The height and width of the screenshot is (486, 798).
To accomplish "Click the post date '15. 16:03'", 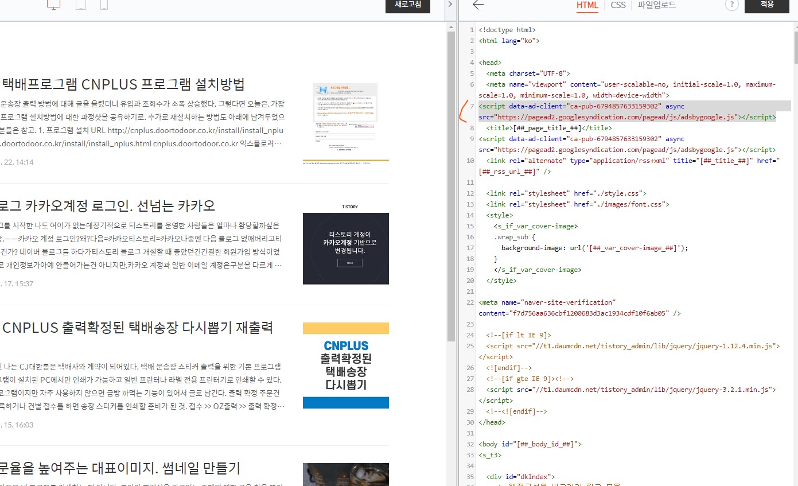I will tap(17, 425).
